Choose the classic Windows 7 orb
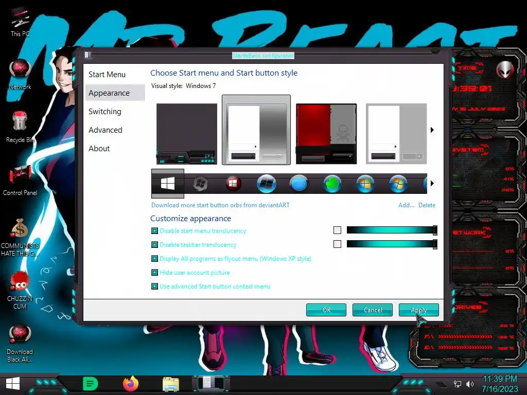 pos(398,184)
